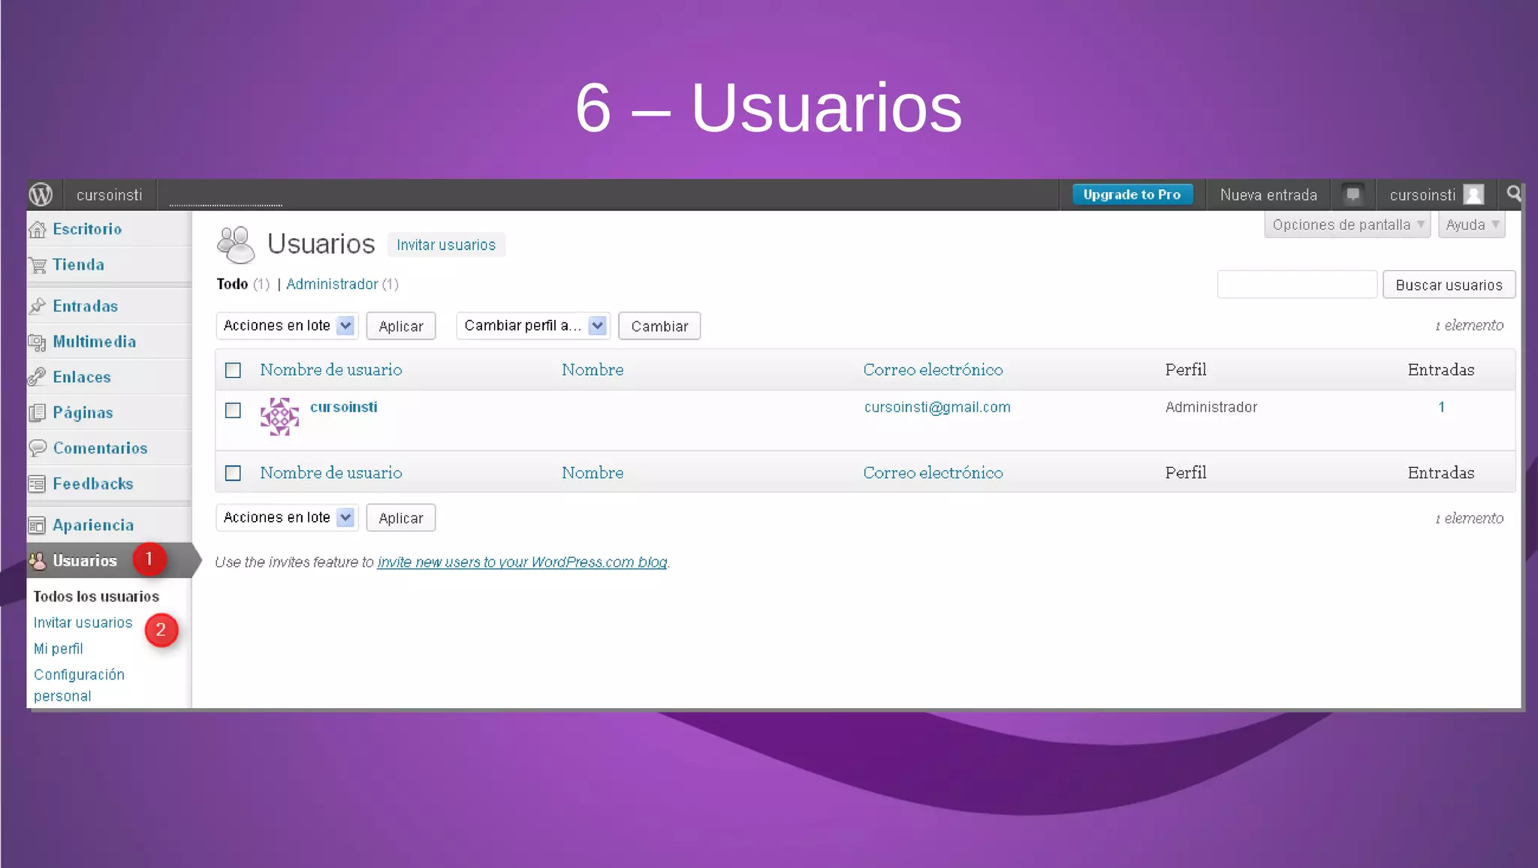
Task: Select Invitar usuarios in sidebar submenu
Action: point(83,622)
